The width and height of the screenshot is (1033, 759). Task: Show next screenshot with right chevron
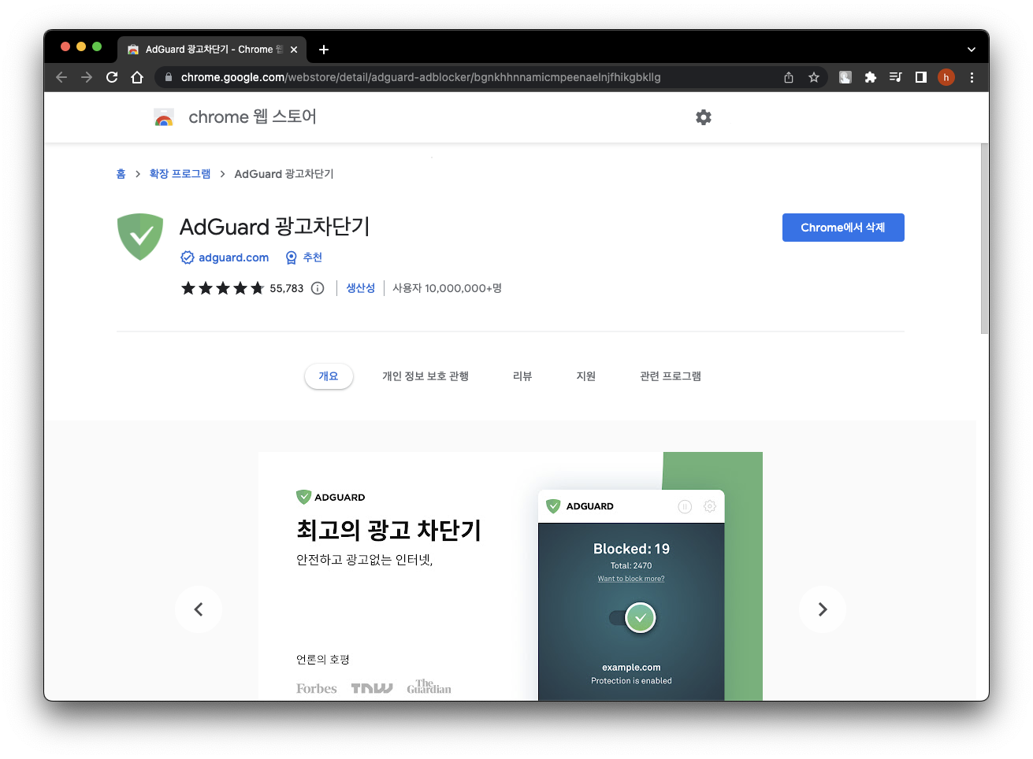pos(823,609)
